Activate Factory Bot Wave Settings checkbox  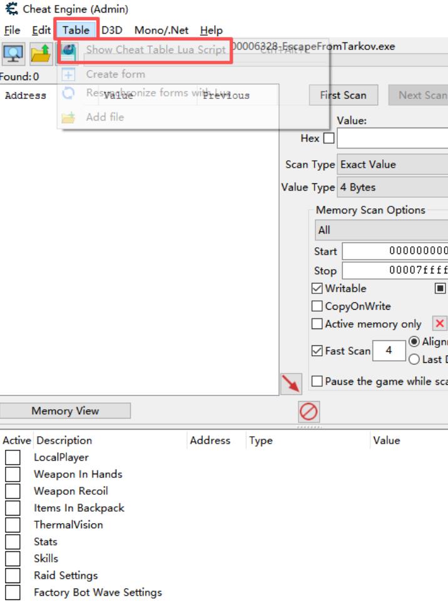pyautogui.click(x=13, y=592)
